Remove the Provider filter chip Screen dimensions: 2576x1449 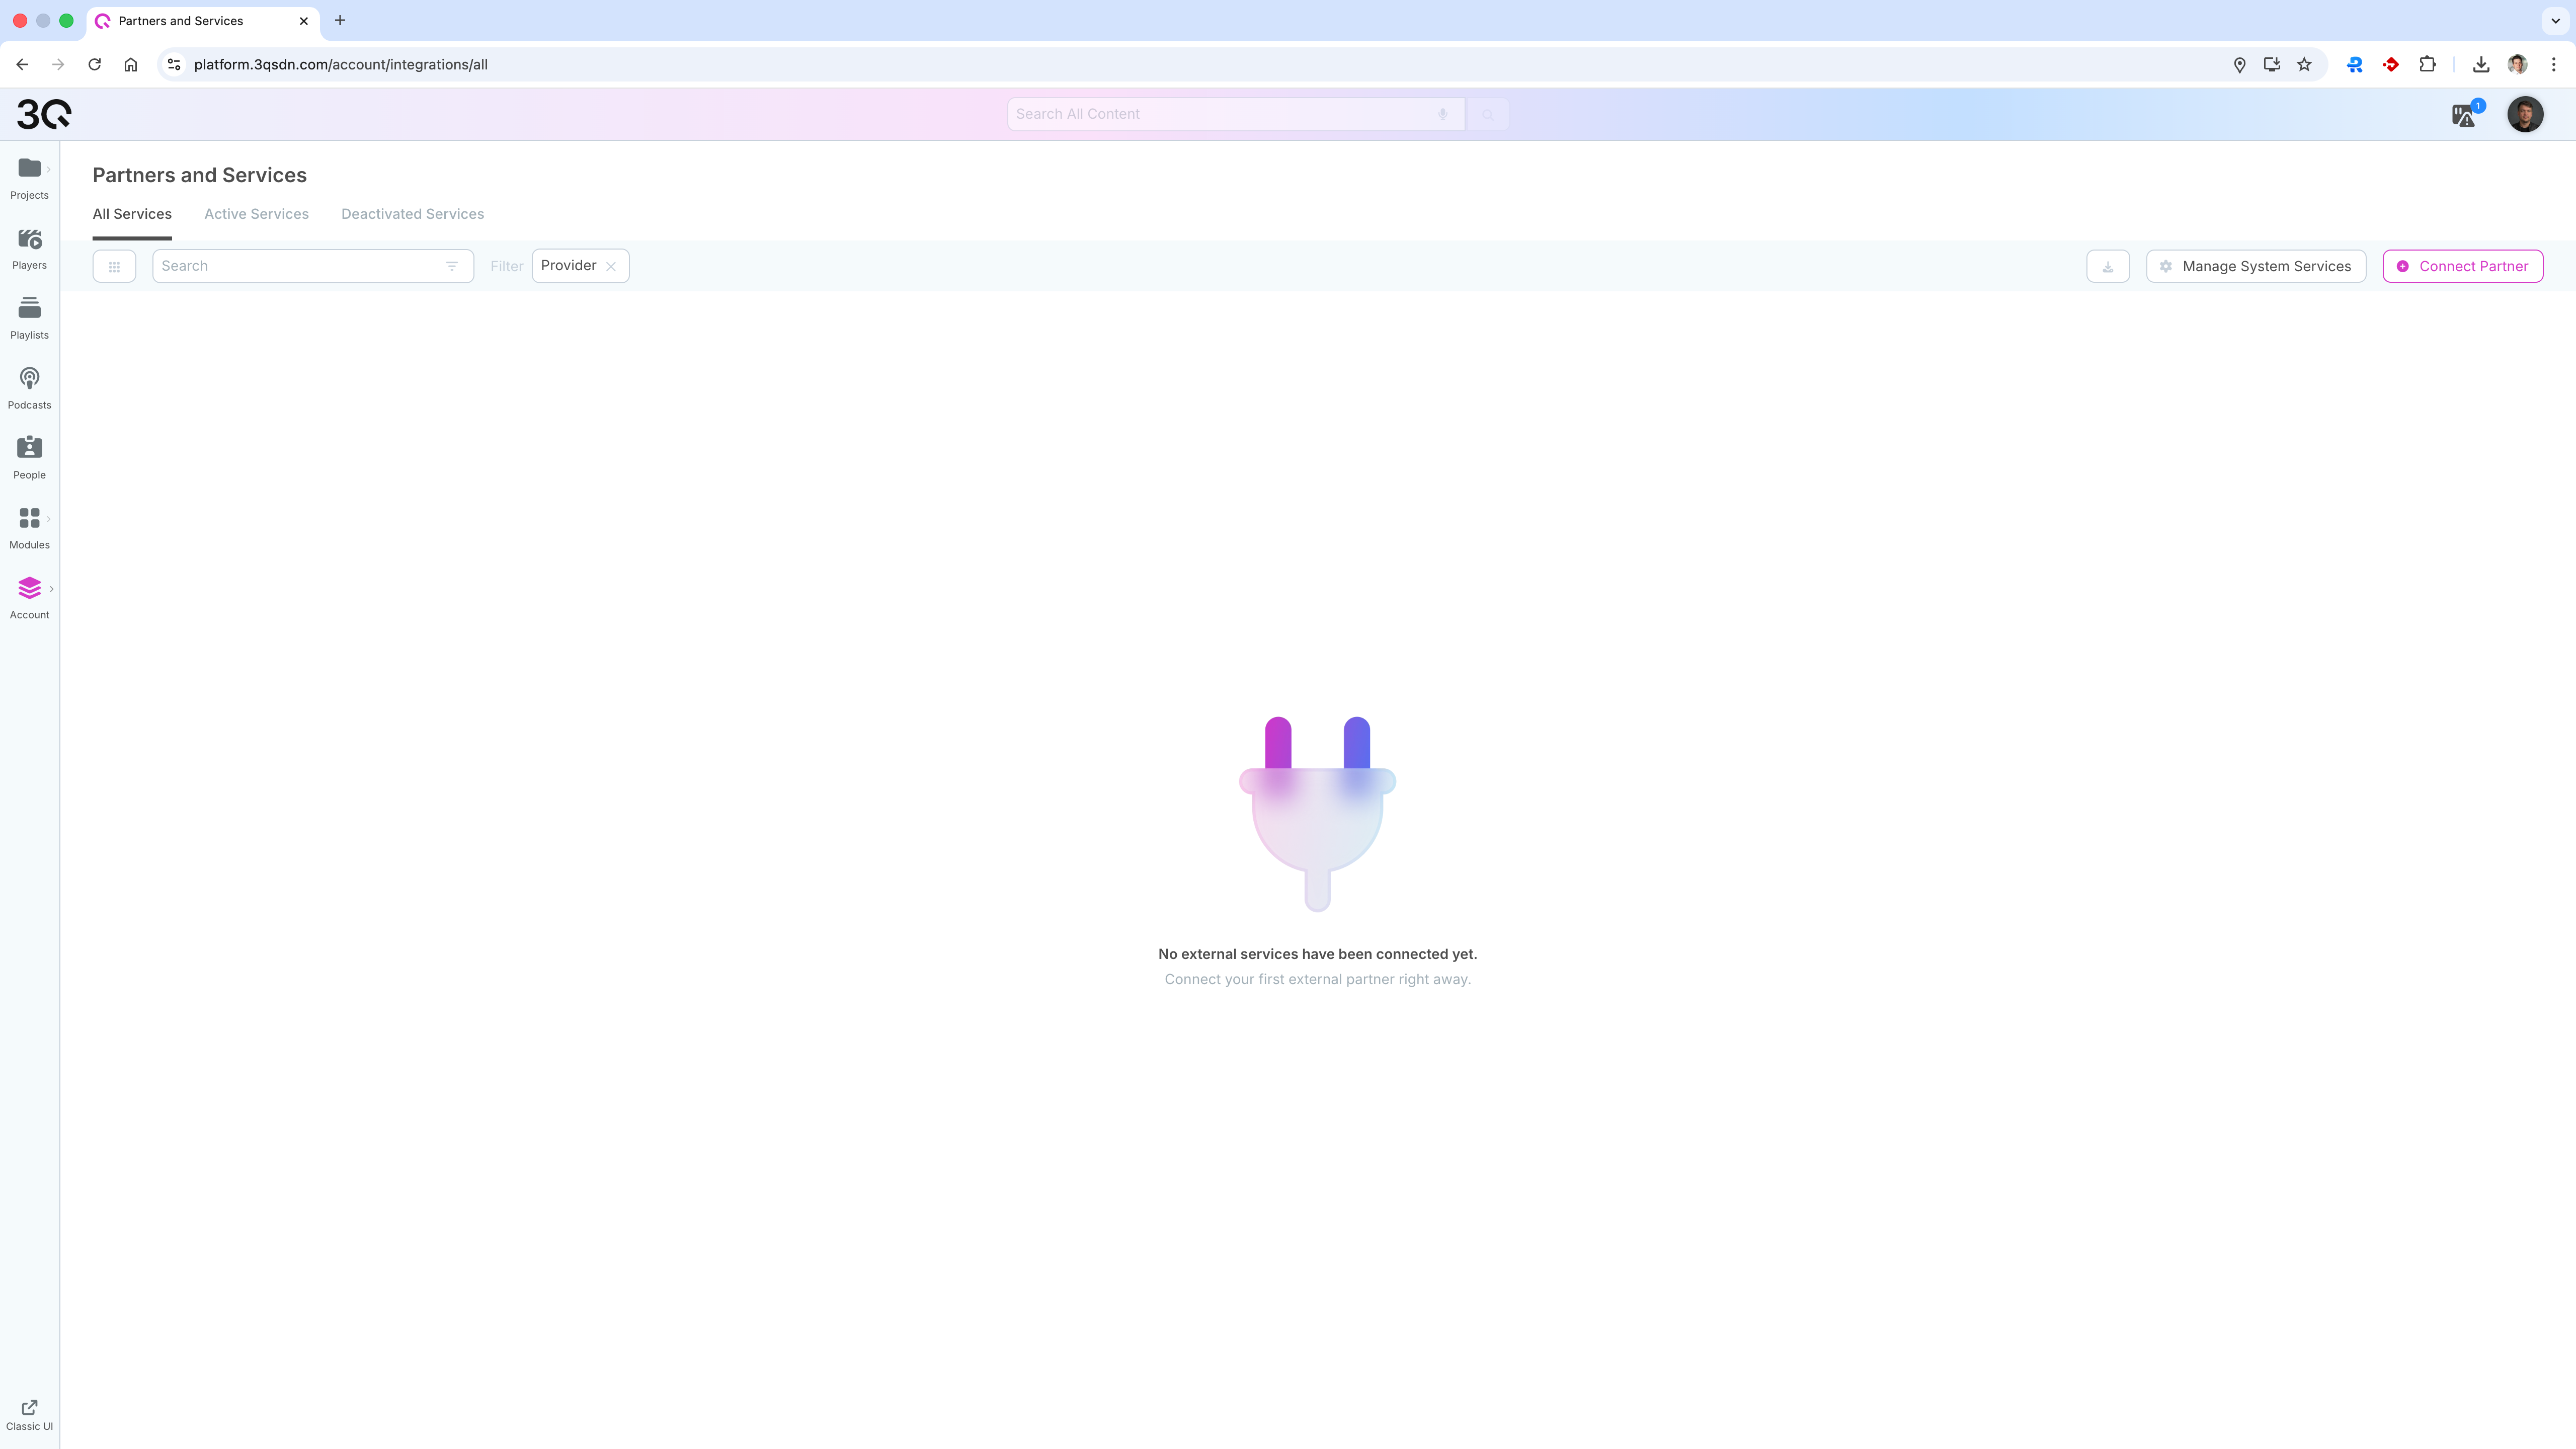[x=611, y=266]
